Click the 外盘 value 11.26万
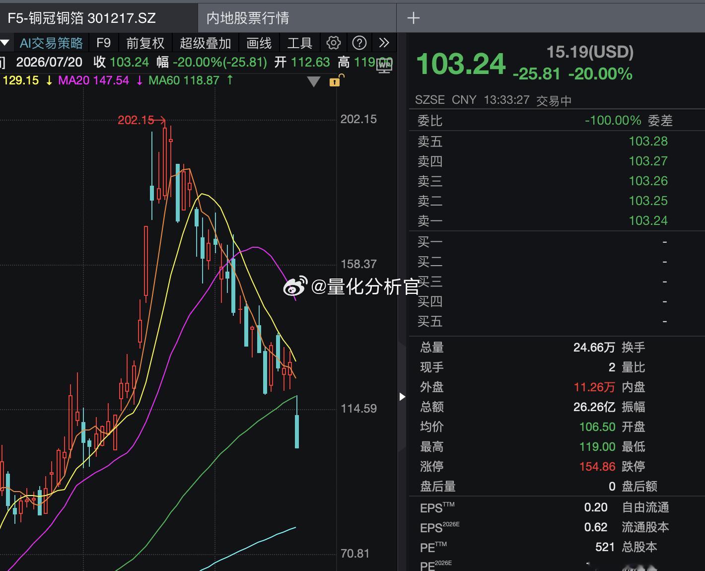This screenshot has width=705, height=571. point(594,387)
